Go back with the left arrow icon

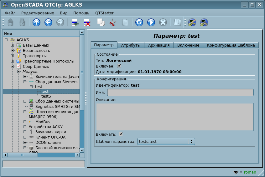[48, 23]
